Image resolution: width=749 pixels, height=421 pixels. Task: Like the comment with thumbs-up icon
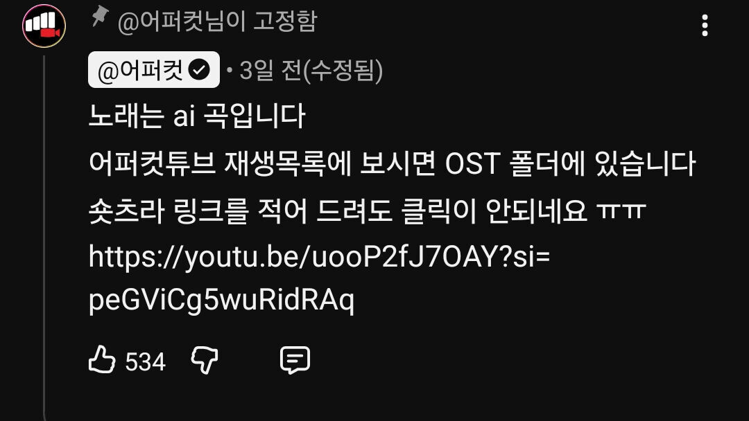coord(102,359)
